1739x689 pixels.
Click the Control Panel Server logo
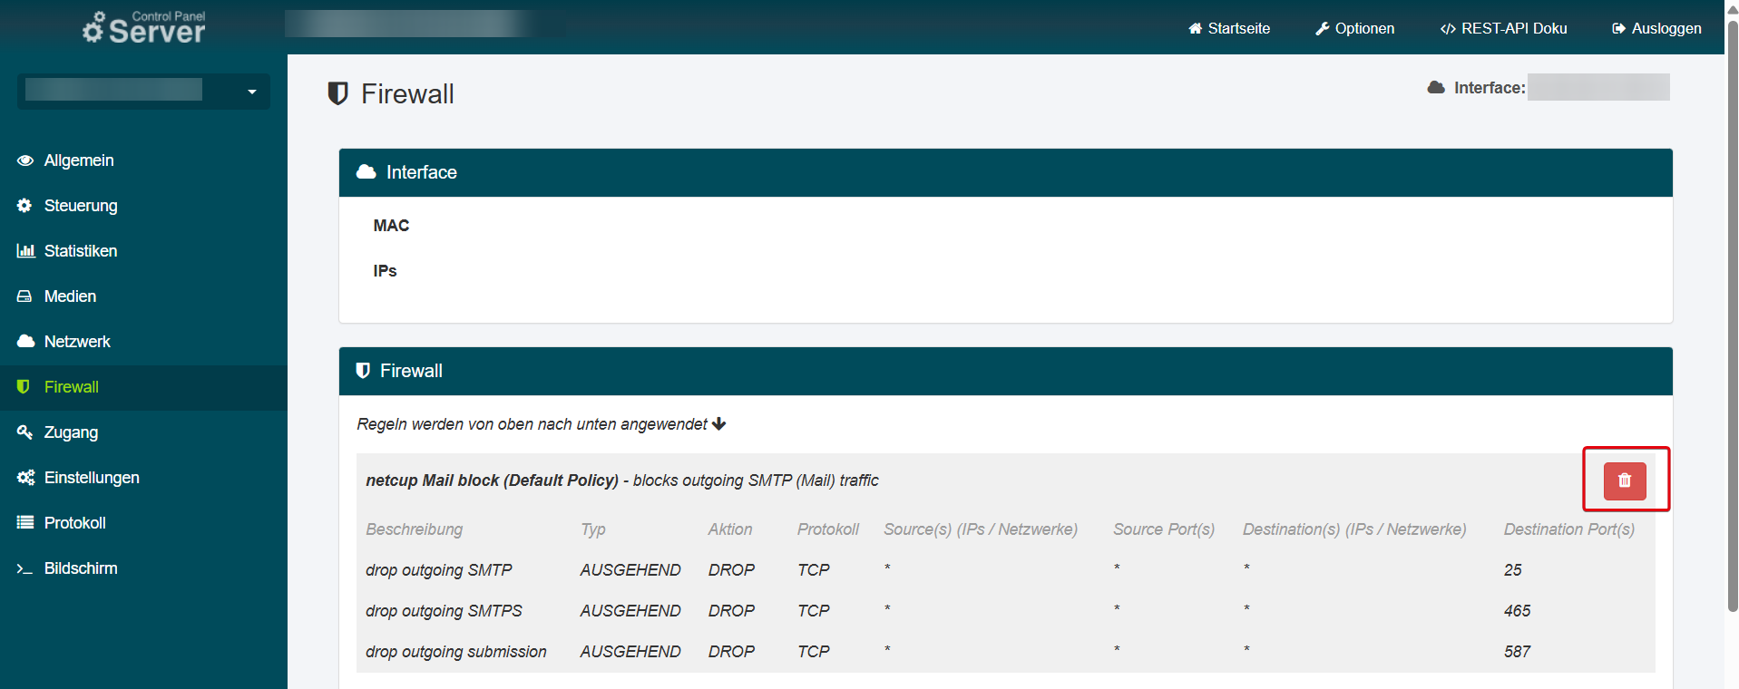click(144, 27)
